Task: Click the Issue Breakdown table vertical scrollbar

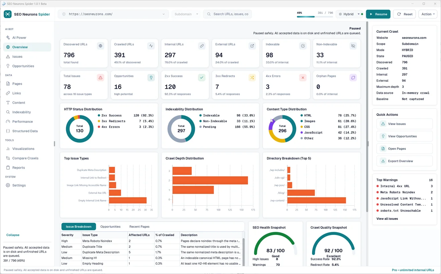Action: 243,252
